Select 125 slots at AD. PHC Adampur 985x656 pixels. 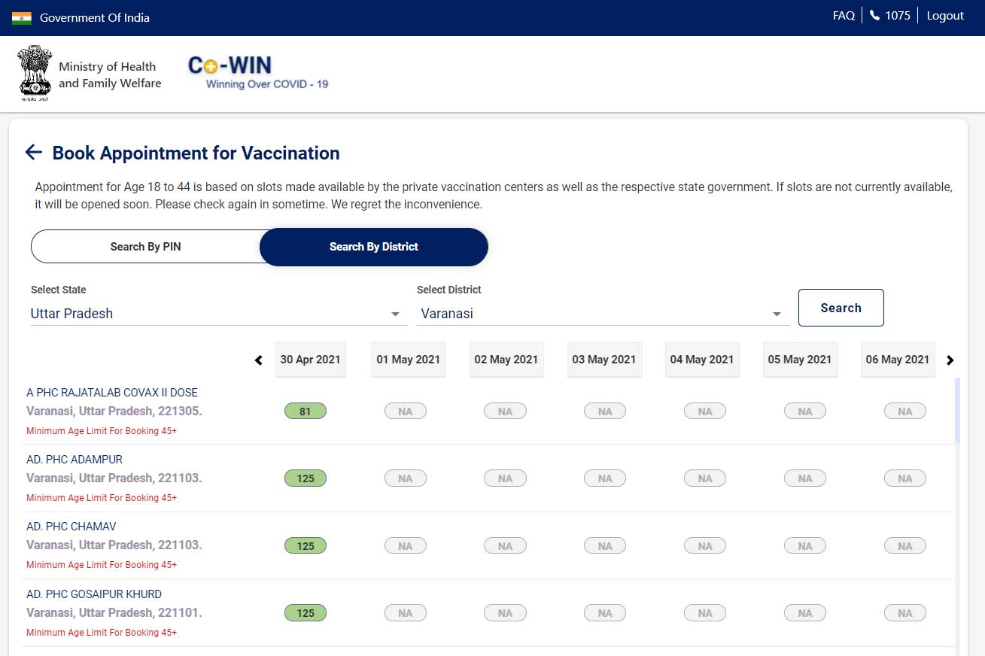click(306, 478)
